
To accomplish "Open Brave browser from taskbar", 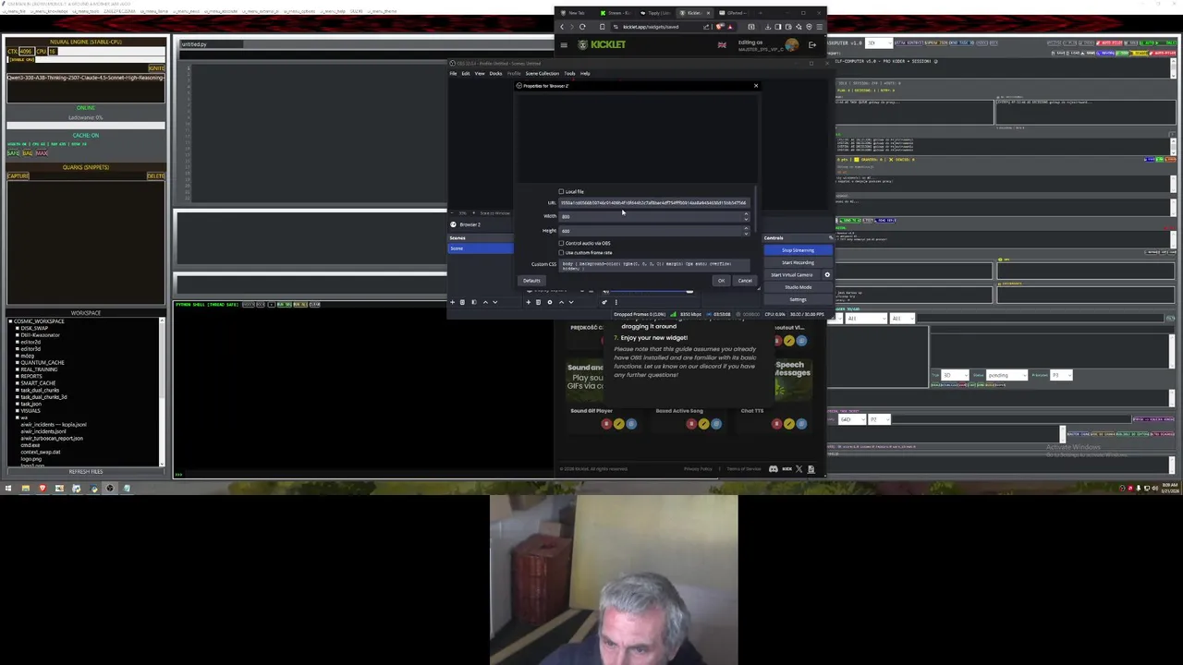I will coord(43,489).
